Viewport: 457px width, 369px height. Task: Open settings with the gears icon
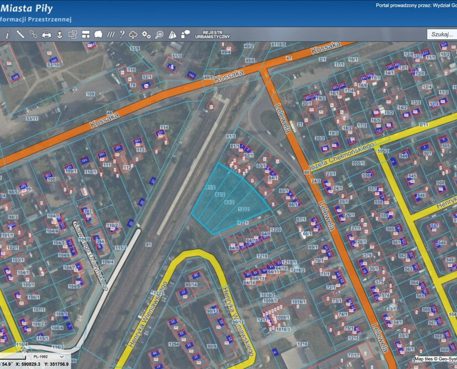[x=146, y=34]
